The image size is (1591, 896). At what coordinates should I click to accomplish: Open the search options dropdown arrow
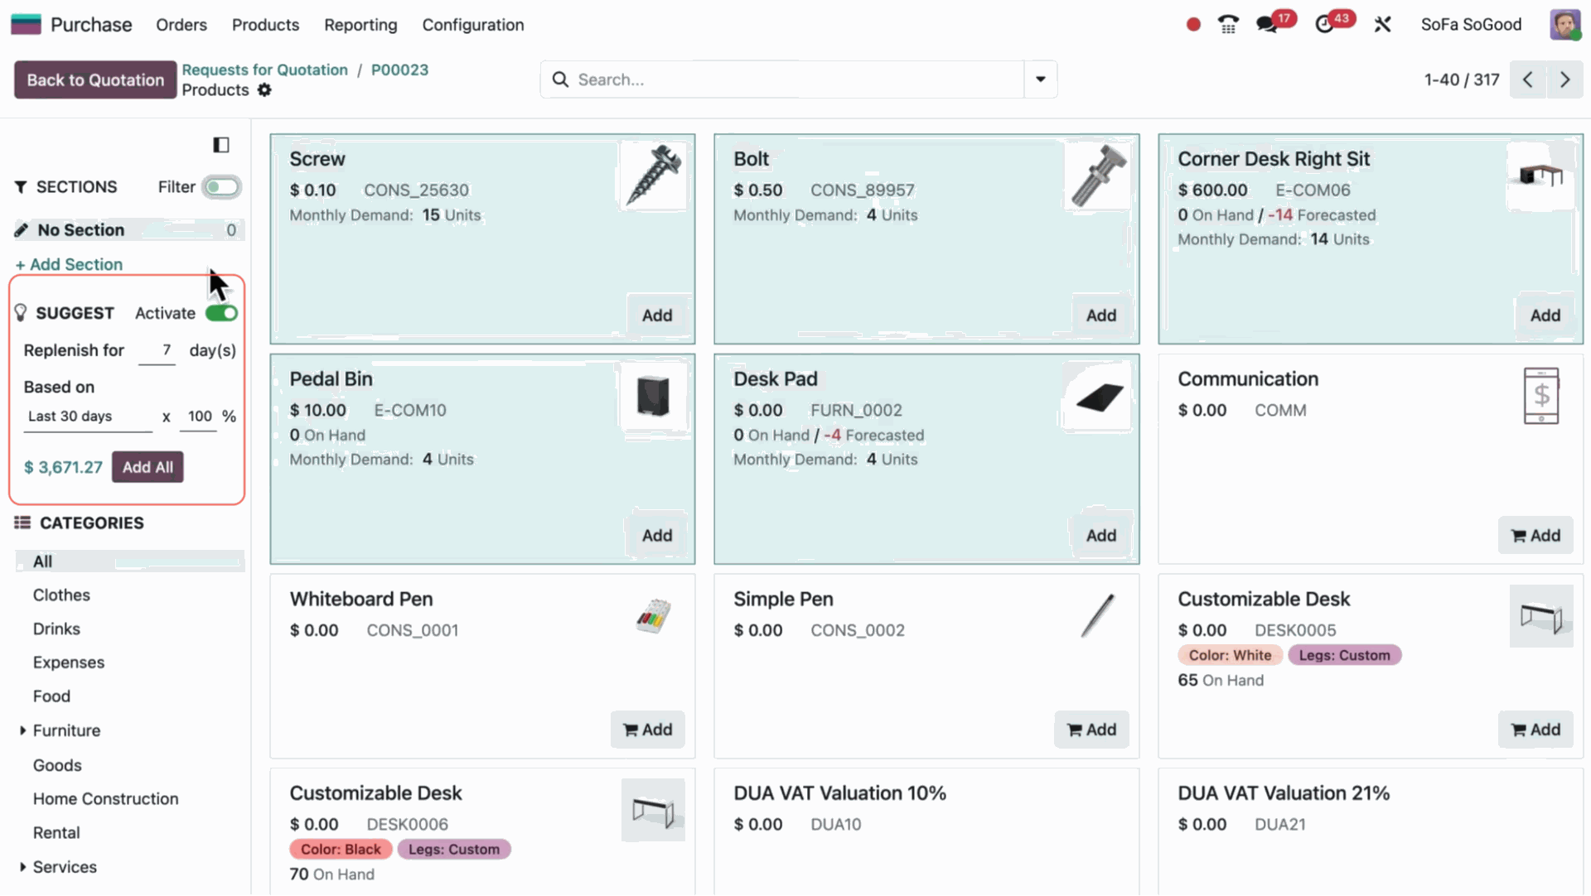pos(1041,79)
